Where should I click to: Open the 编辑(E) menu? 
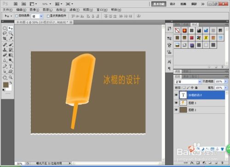point(21,10)
